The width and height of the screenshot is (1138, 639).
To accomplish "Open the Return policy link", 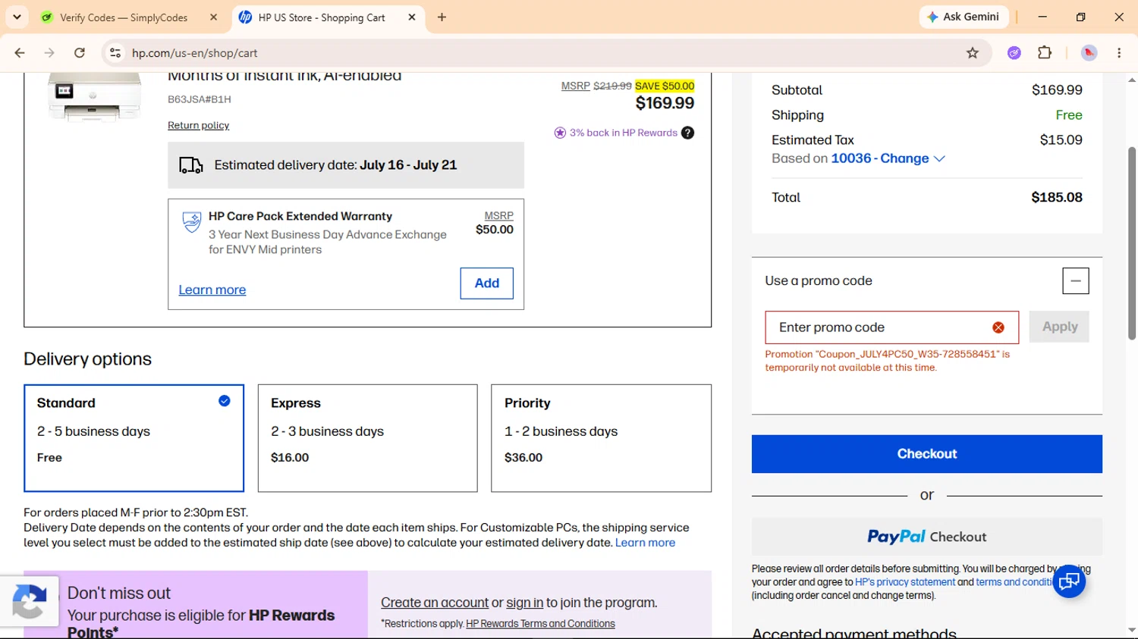I will [198, 125].
